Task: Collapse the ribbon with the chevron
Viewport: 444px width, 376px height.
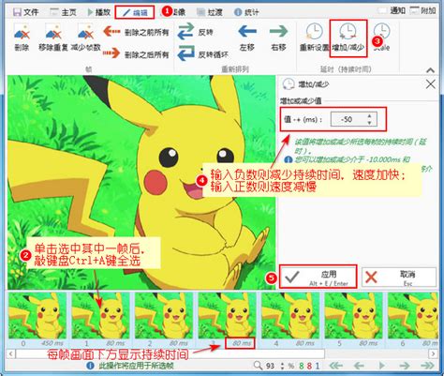Action: point(431,70)
